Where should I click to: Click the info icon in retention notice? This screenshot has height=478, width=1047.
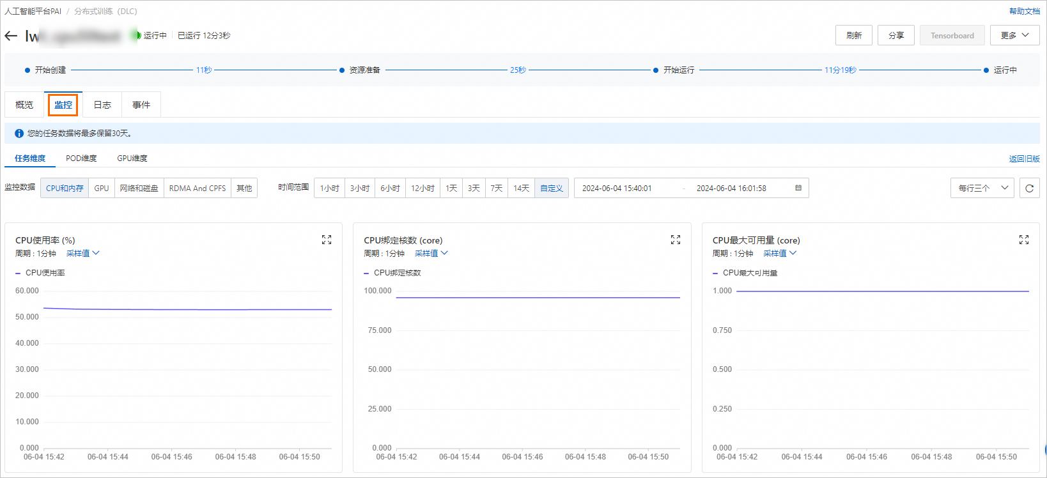(x=19, y=134)
